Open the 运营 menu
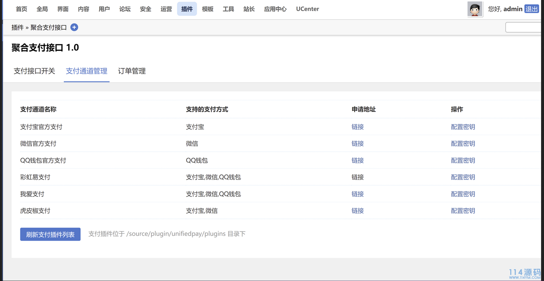The image size is (544, 281). [166, 9]
